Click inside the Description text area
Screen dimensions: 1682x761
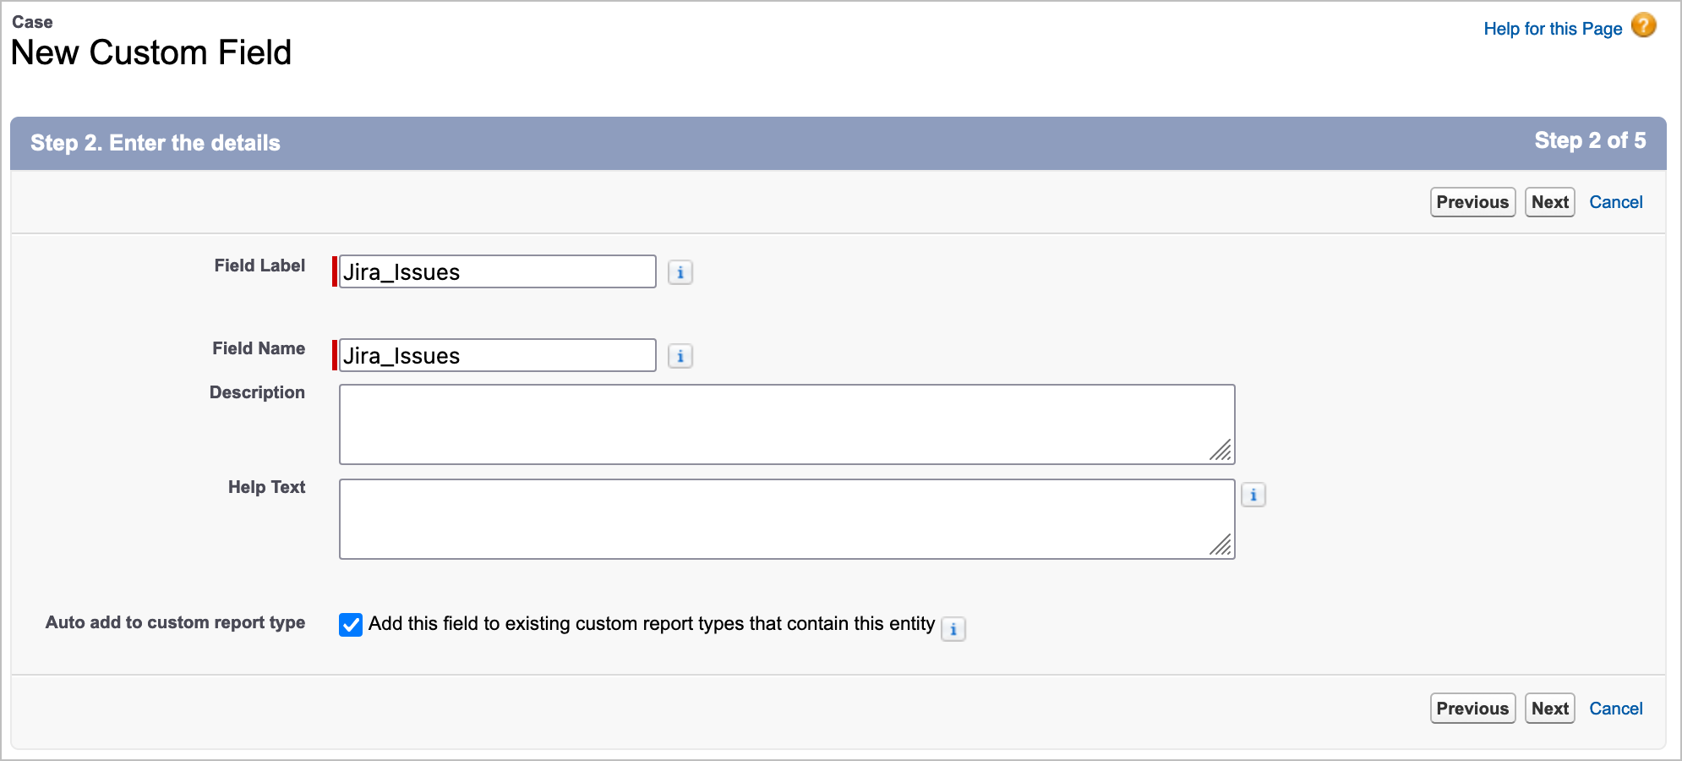tap(786, 424)
